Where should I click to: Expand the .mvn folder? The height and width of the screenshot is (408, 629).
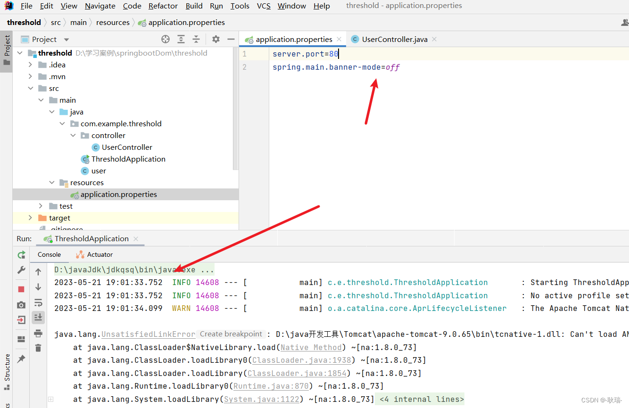point(30,76)
